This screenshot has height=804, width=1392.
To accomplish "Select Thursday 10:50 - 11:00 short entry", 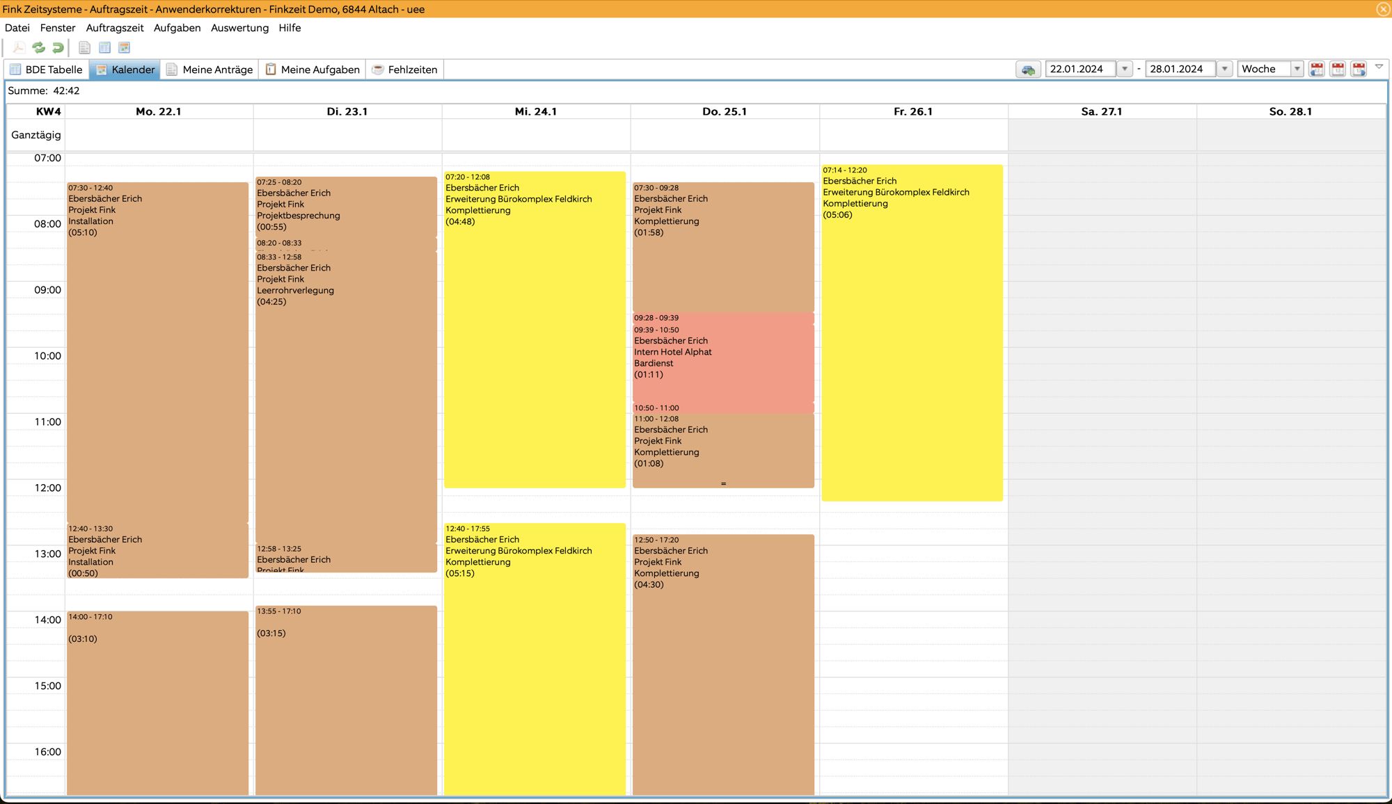I will (x=723, y=408).
